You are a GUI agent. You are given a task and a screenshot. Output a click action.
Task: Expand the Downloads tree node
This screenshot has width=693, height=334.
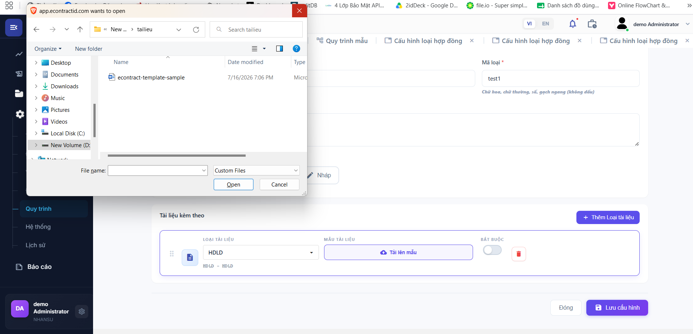coord(36,86)
